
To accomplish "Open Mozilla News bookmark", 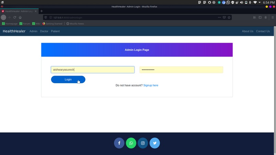I will pos(75,24).
